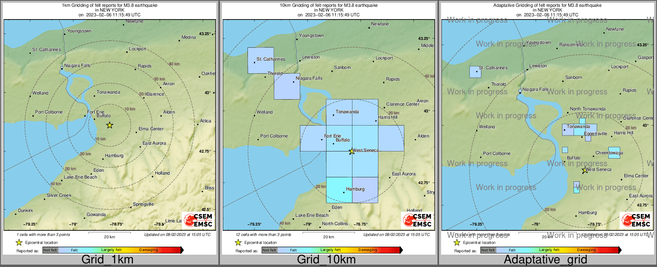Click the '10km Gridding of felt reports' title
The width and height of the screenshot is (657, 267).
pyautogui.click(x=328, y=5)
